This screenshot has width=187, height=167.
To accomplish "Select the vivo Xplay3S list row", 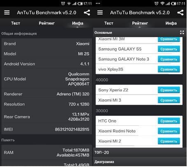I will pos(139,69).
